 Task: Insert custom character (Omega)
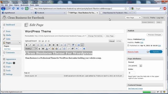click(64, 49)
